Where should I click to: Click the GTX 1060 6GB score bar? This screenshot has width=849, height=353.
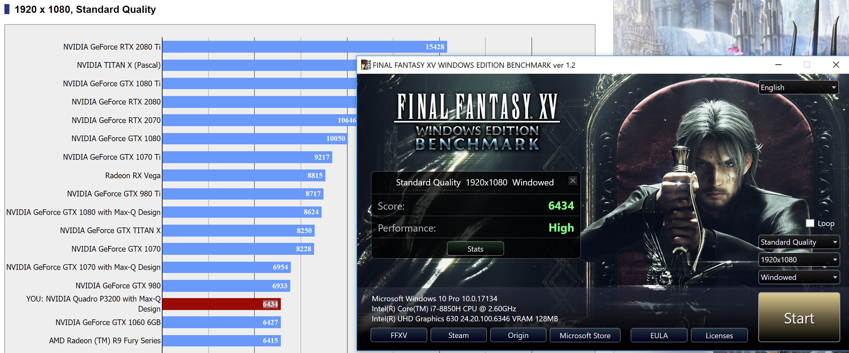point(222,322)
